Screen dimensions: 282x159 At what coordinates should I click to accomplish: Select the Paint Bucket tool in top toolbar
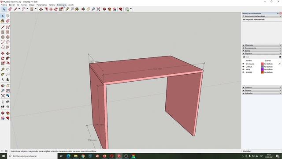tap(77, 9)
